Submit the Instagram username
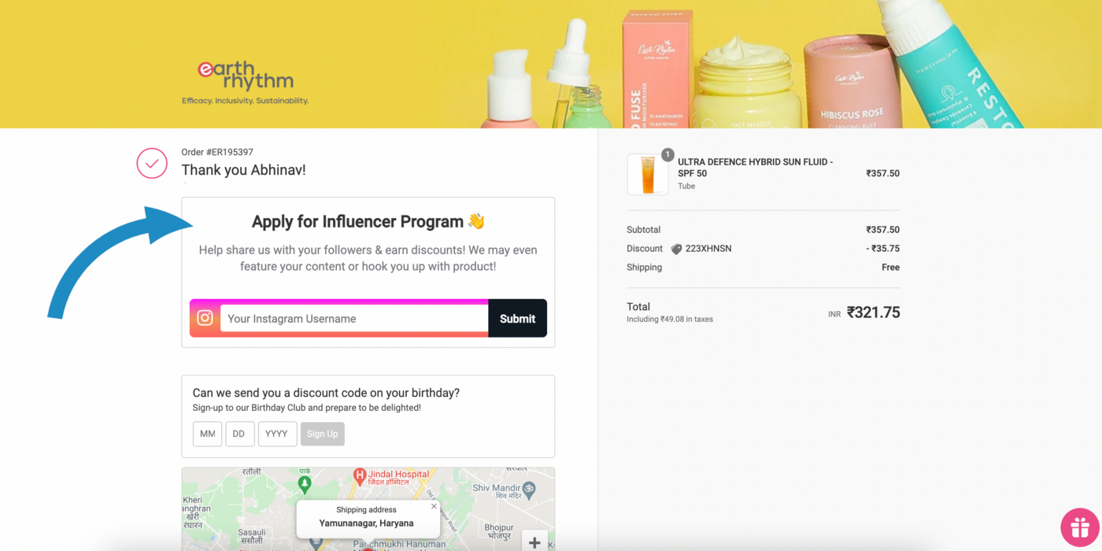Viewport: 1102px width, 551px height. tap(517, 318)
